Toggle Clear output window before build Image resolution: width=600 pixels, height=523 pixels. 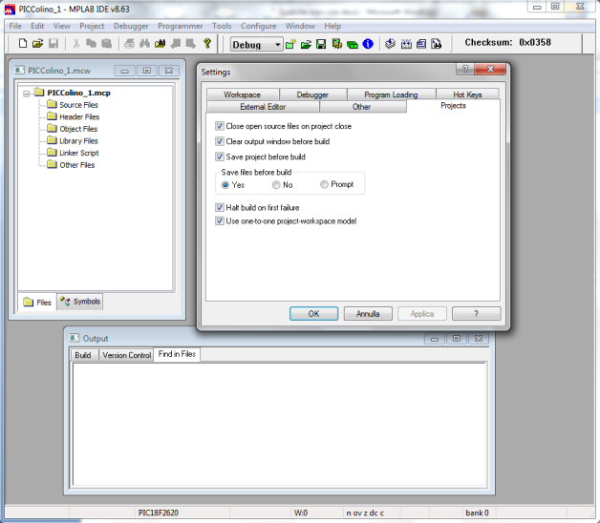click(219, 141)
